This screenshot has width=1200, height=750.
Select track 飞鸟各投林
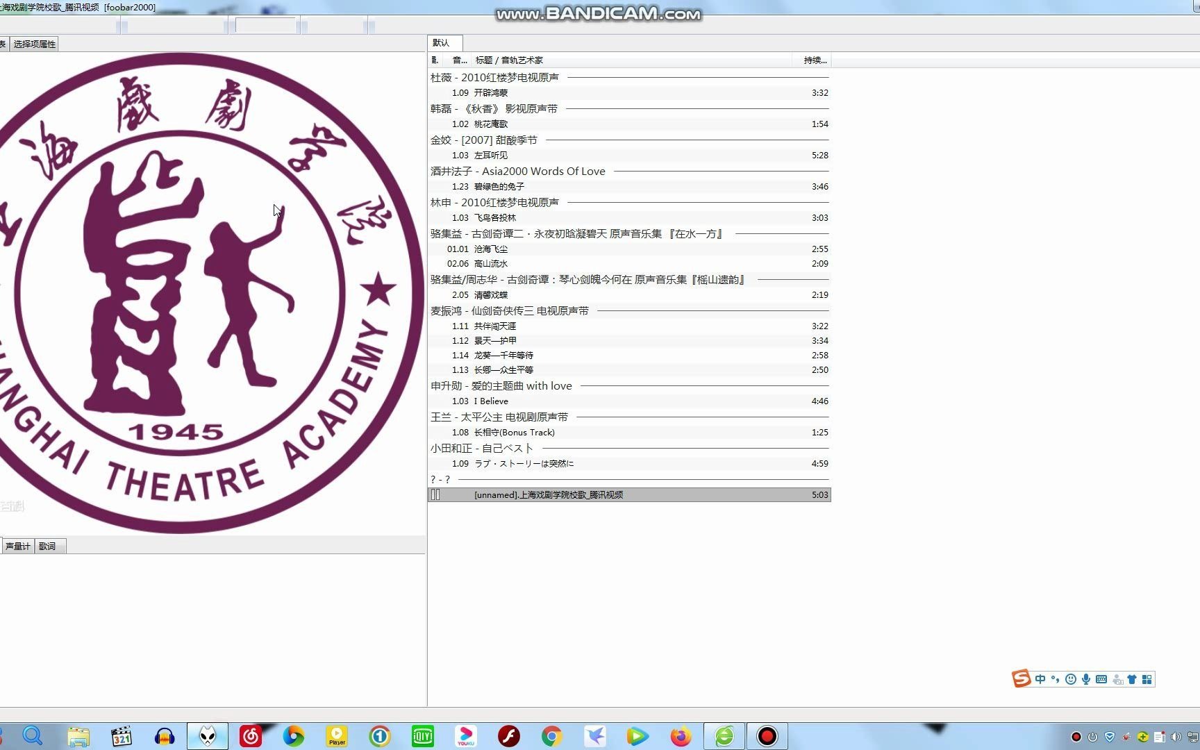click(x=629, y=218)
